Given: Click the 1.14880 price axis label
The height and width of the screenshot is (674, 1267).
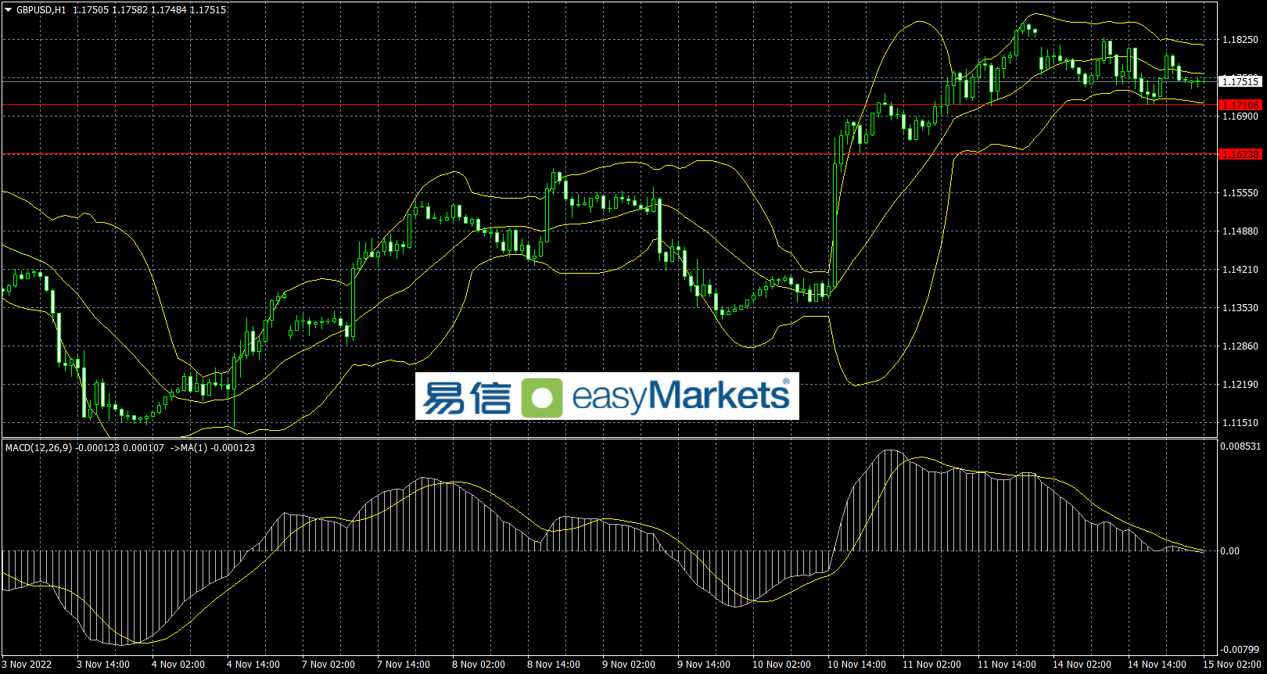Looking at the screenshot, I should [x=1240, y=231].
